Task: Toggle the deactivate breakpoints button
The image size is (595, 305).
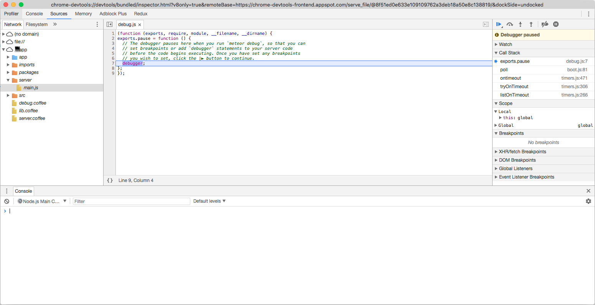Action: (x=545, y=24)
